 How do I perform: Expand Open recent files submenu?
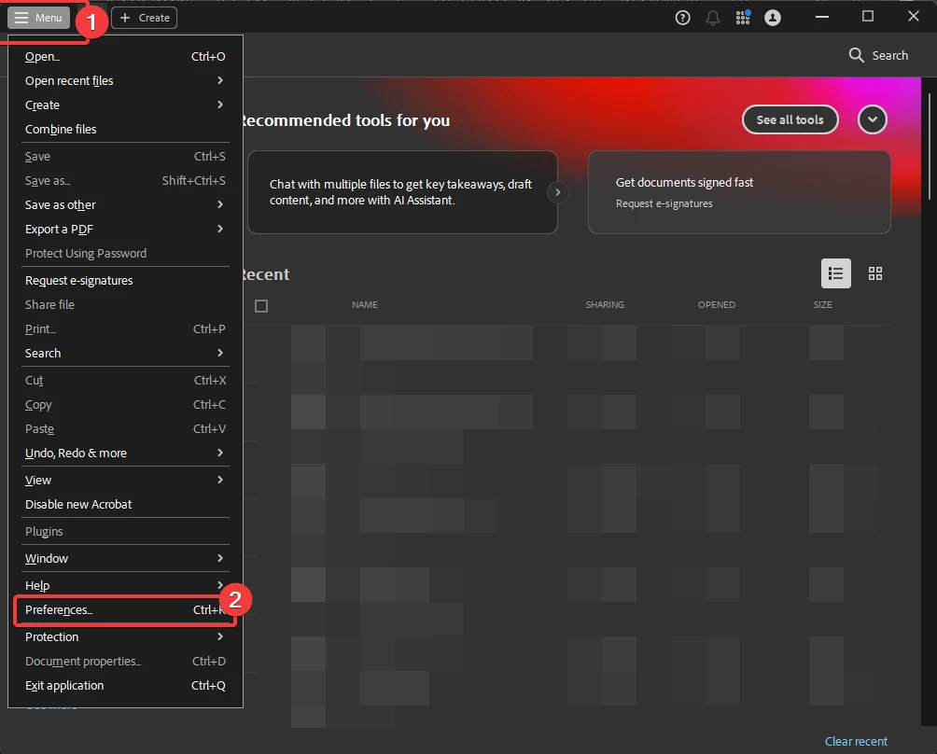[125, 80]
